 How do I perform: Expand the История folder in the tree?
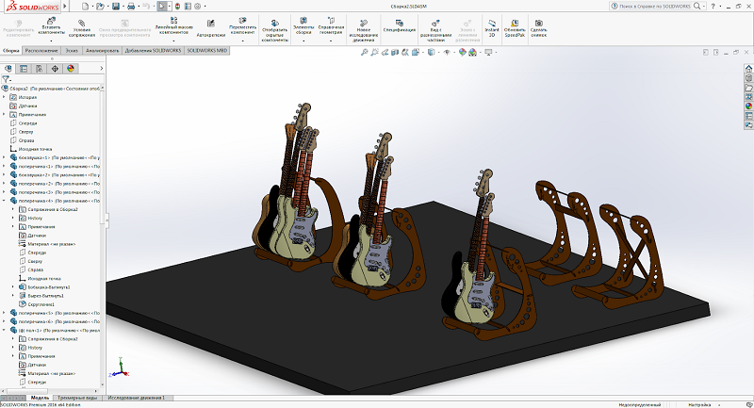(x=5, y=97)
